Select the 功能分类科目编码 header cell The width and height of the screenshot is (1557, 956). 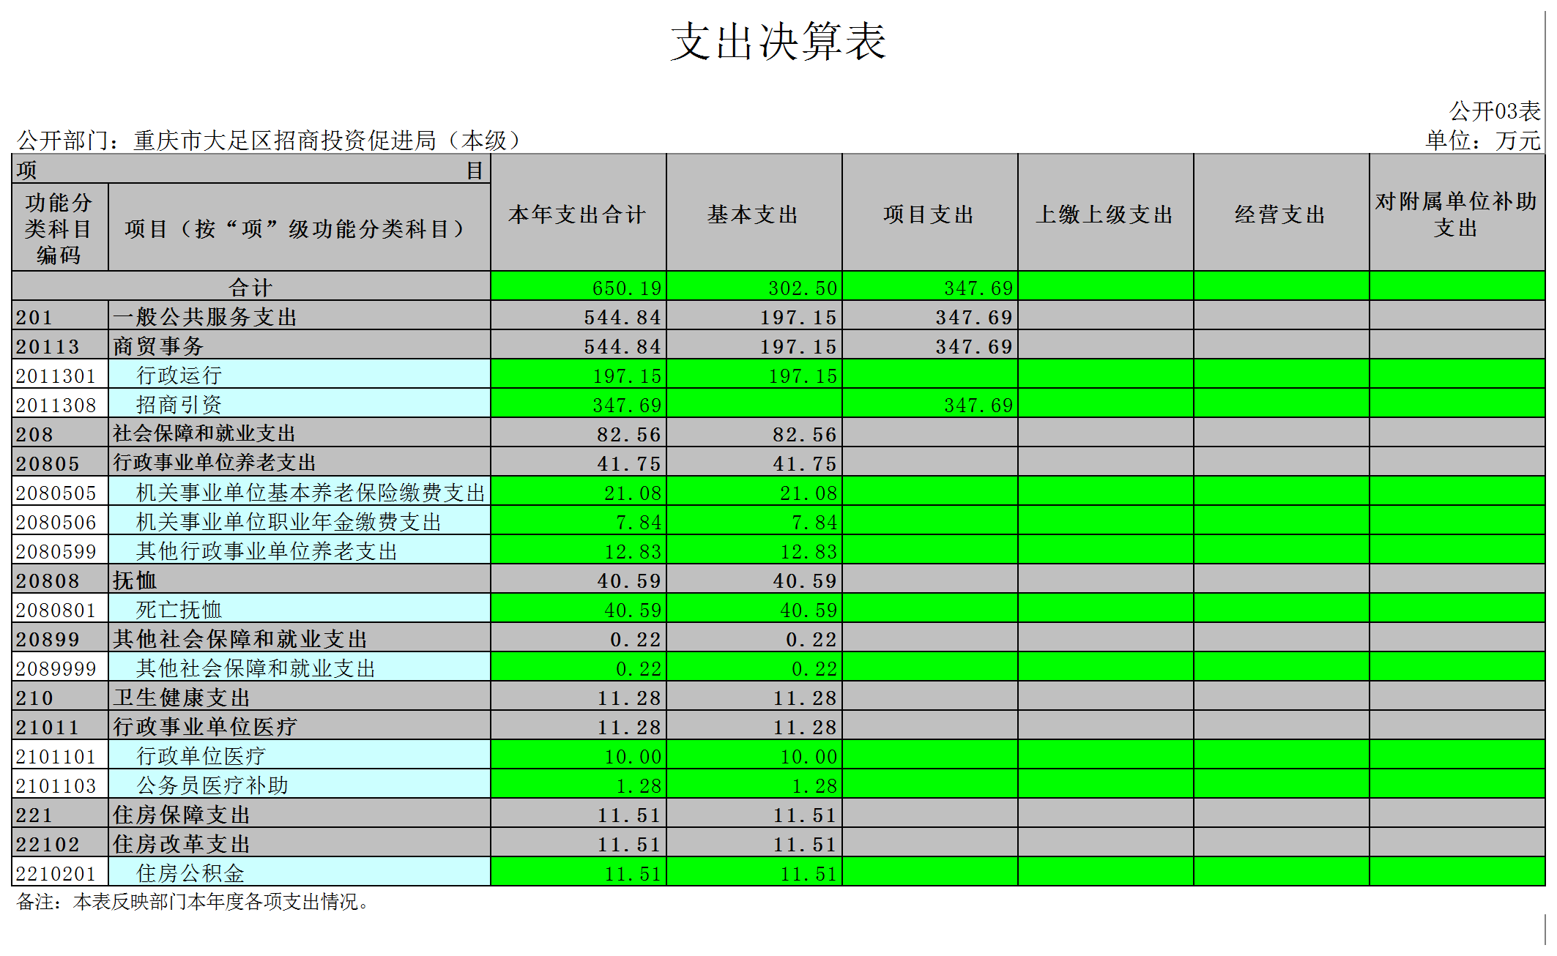[x=59, y=228]
